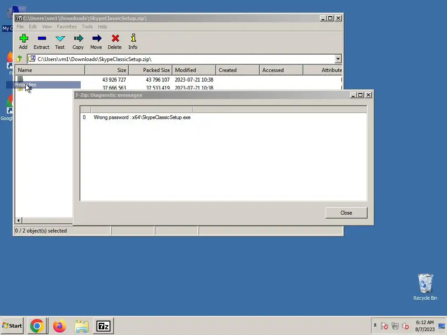Open the View menu
The width and height of the screenshot is (447, 335).
pos(47,27)
